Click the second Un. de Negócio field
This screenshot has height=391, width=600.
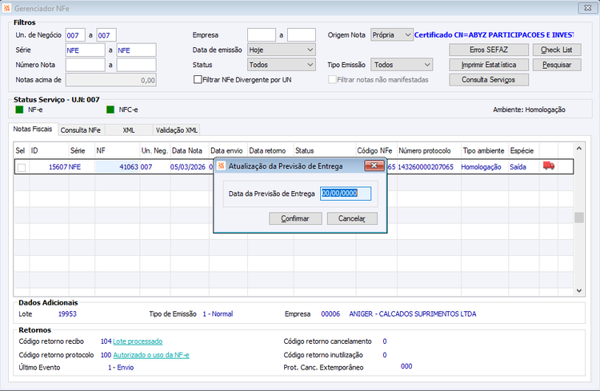tap(106, 35)
